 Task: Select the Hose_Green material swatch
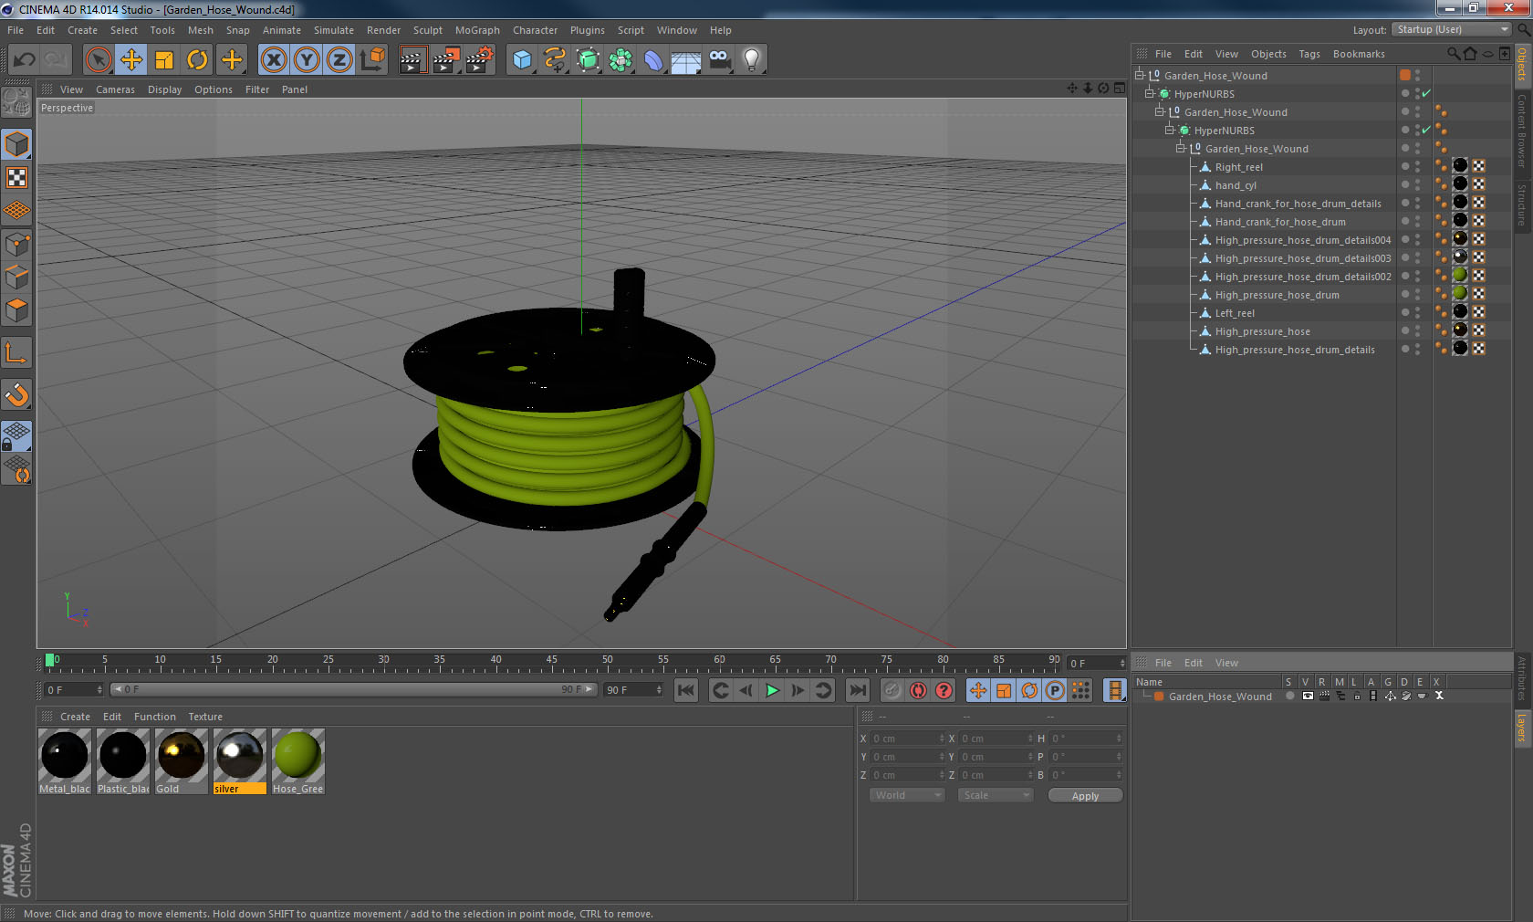click(298, 761)
